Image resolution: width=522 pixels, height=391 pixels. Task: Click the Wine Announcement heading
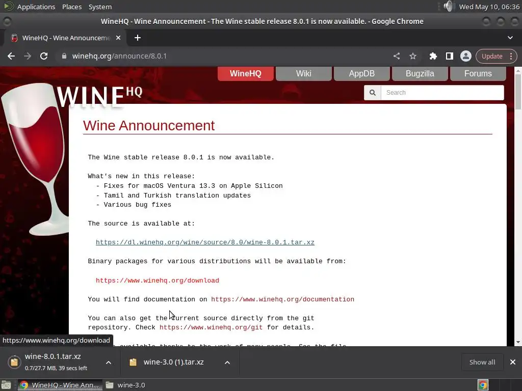pos(149,126)
